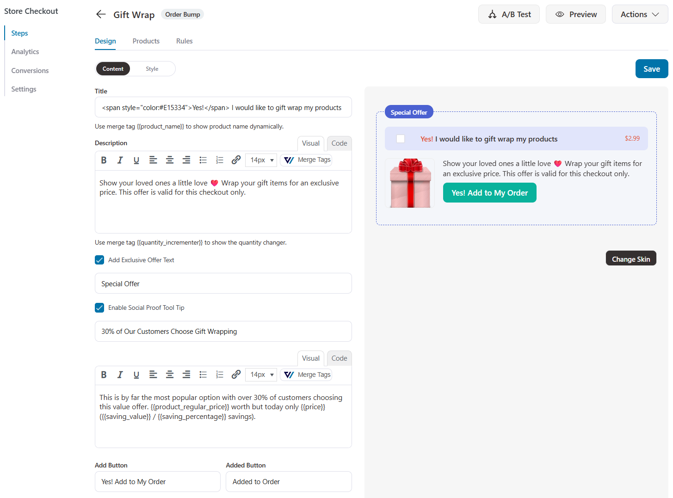Underline text in the tooltip editor toolbar
This screenshot has height=498, width=673.
(x=136, y=375)
